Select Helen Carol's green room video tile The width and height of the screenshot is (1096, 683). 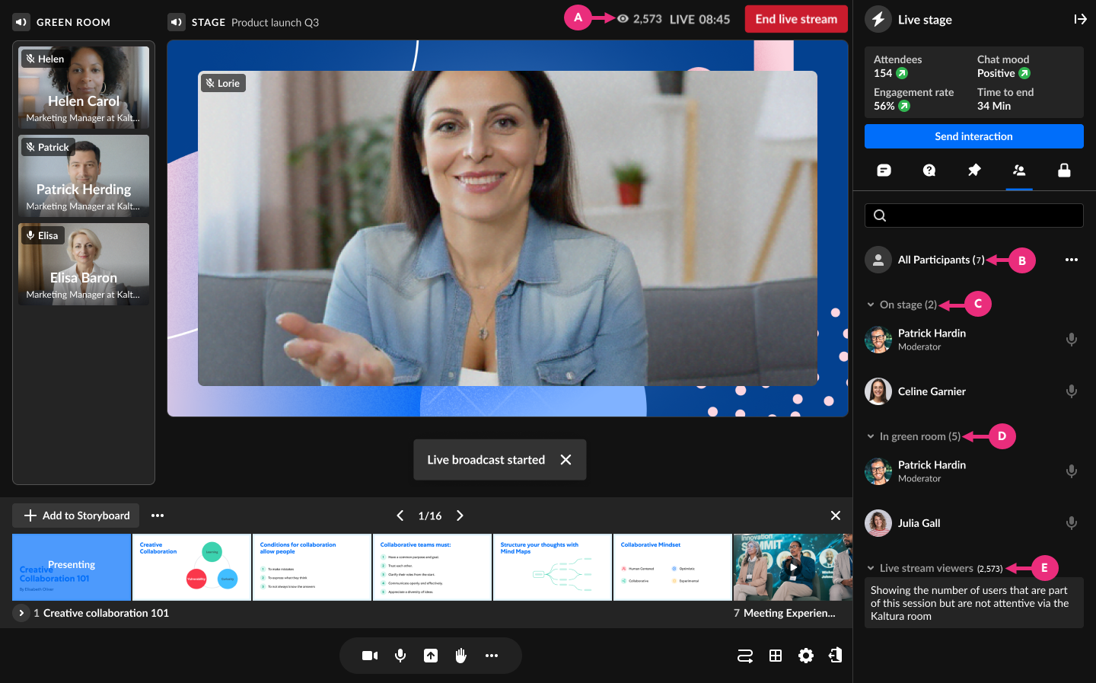point(84,88)
